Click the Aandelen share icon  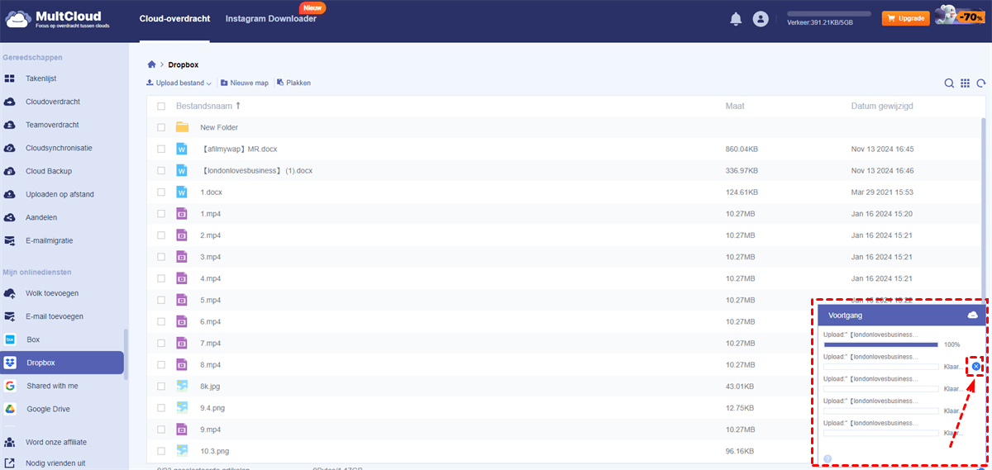pos(10,217)
